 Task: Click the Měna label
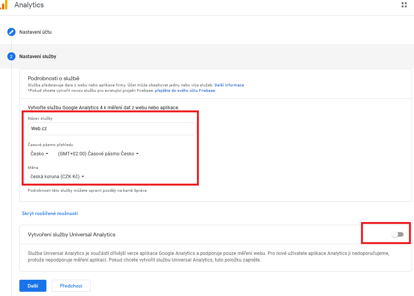click(33, 167)
